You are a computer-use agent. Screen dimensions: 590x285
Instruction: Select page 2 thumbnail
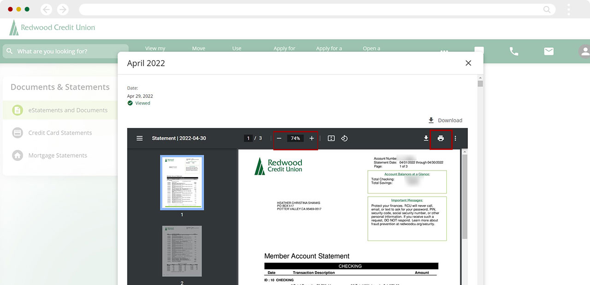(x=182, y=251)
